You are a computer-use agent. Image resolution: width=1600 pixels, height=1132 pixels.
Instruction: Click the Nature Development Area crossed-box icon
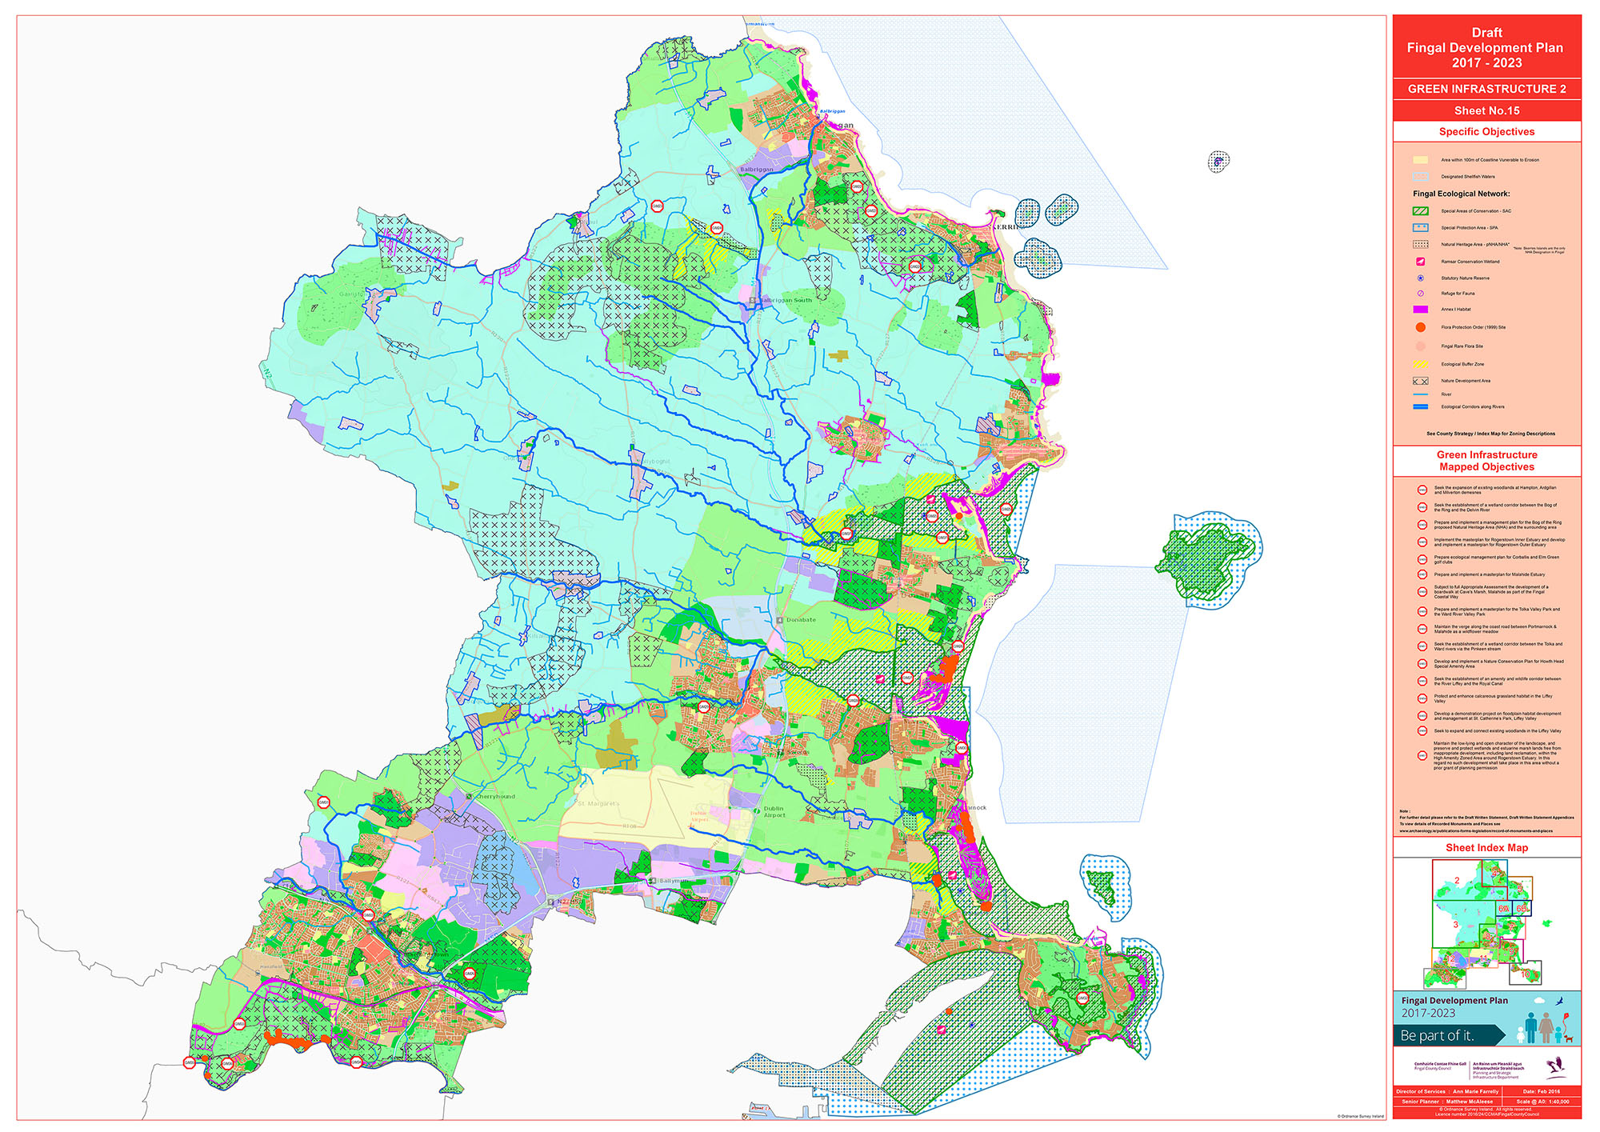(x=1420, y=381)
